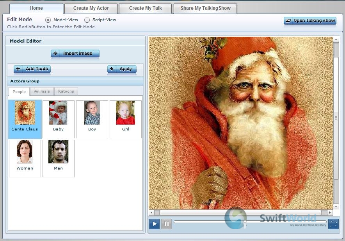The height and width of the screenshot is (241, 345).
Task: Select the Man actor thumbnail
Action: point(58,159)
